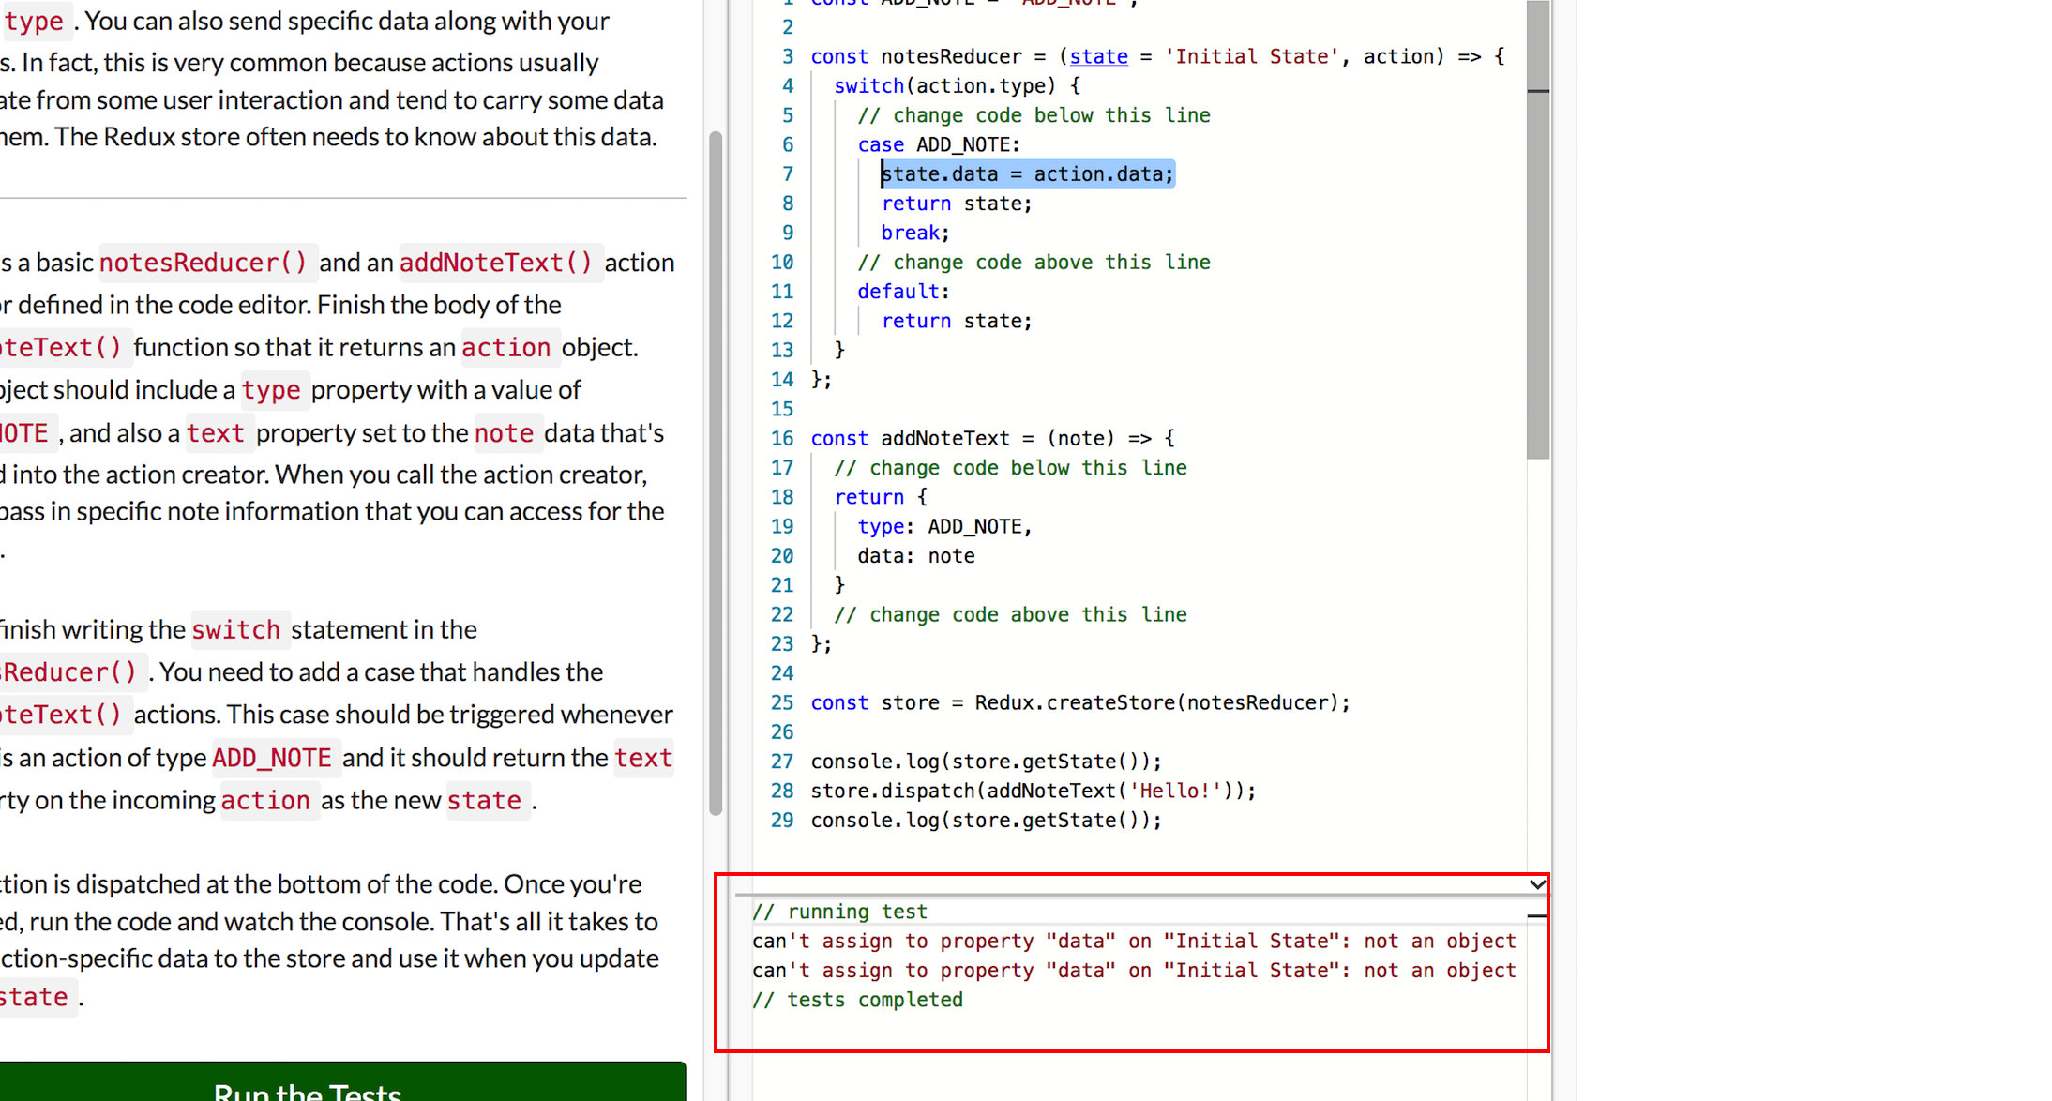Click the "break;" statement on line 9
Screen dimensions: 2052x1101
(x=915, y=233)
